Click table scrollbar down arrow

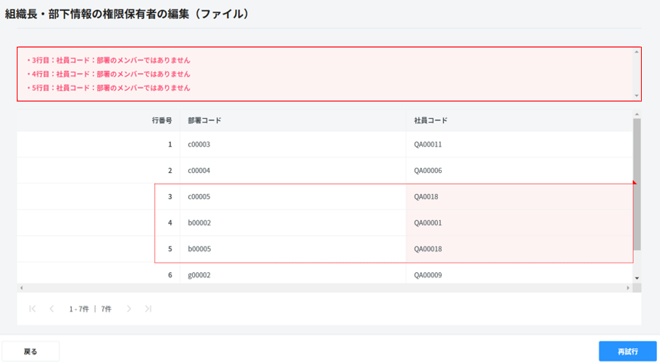click(637, 278)
